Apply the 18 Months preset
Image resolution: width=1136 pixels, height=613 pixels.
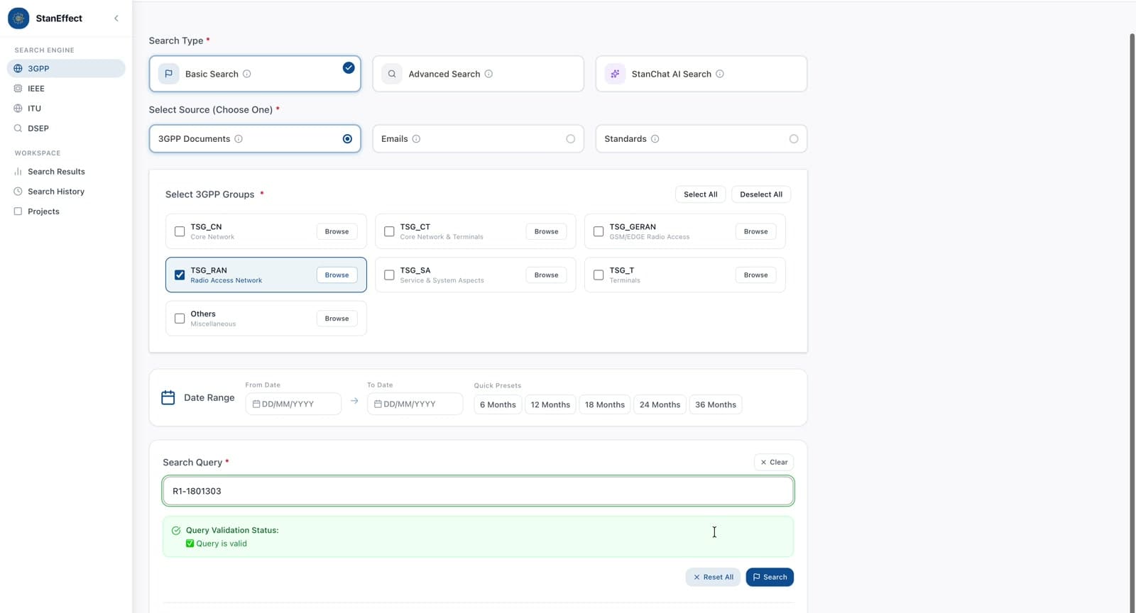coord(605,404)
